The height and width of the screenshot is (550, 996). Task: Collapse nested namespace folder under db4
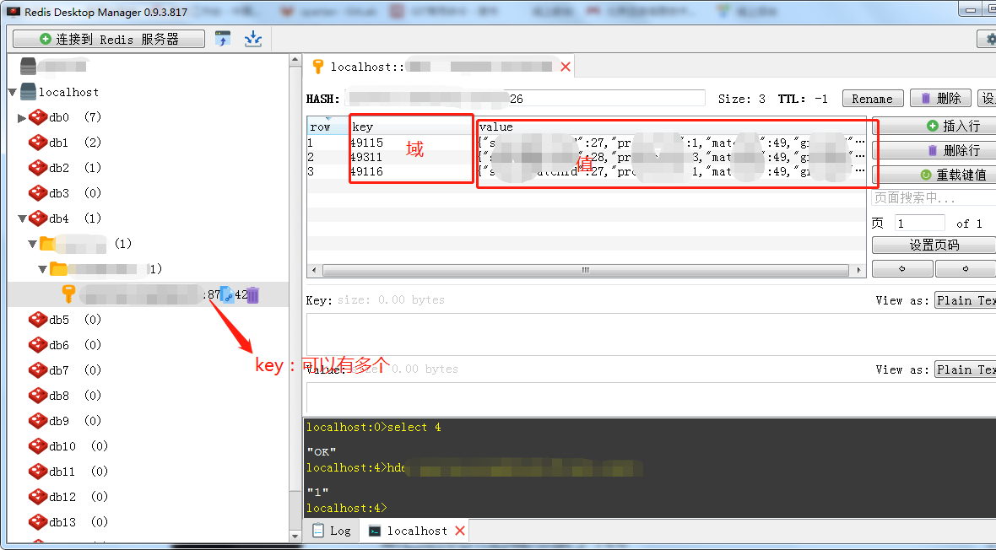pos(42,269)
